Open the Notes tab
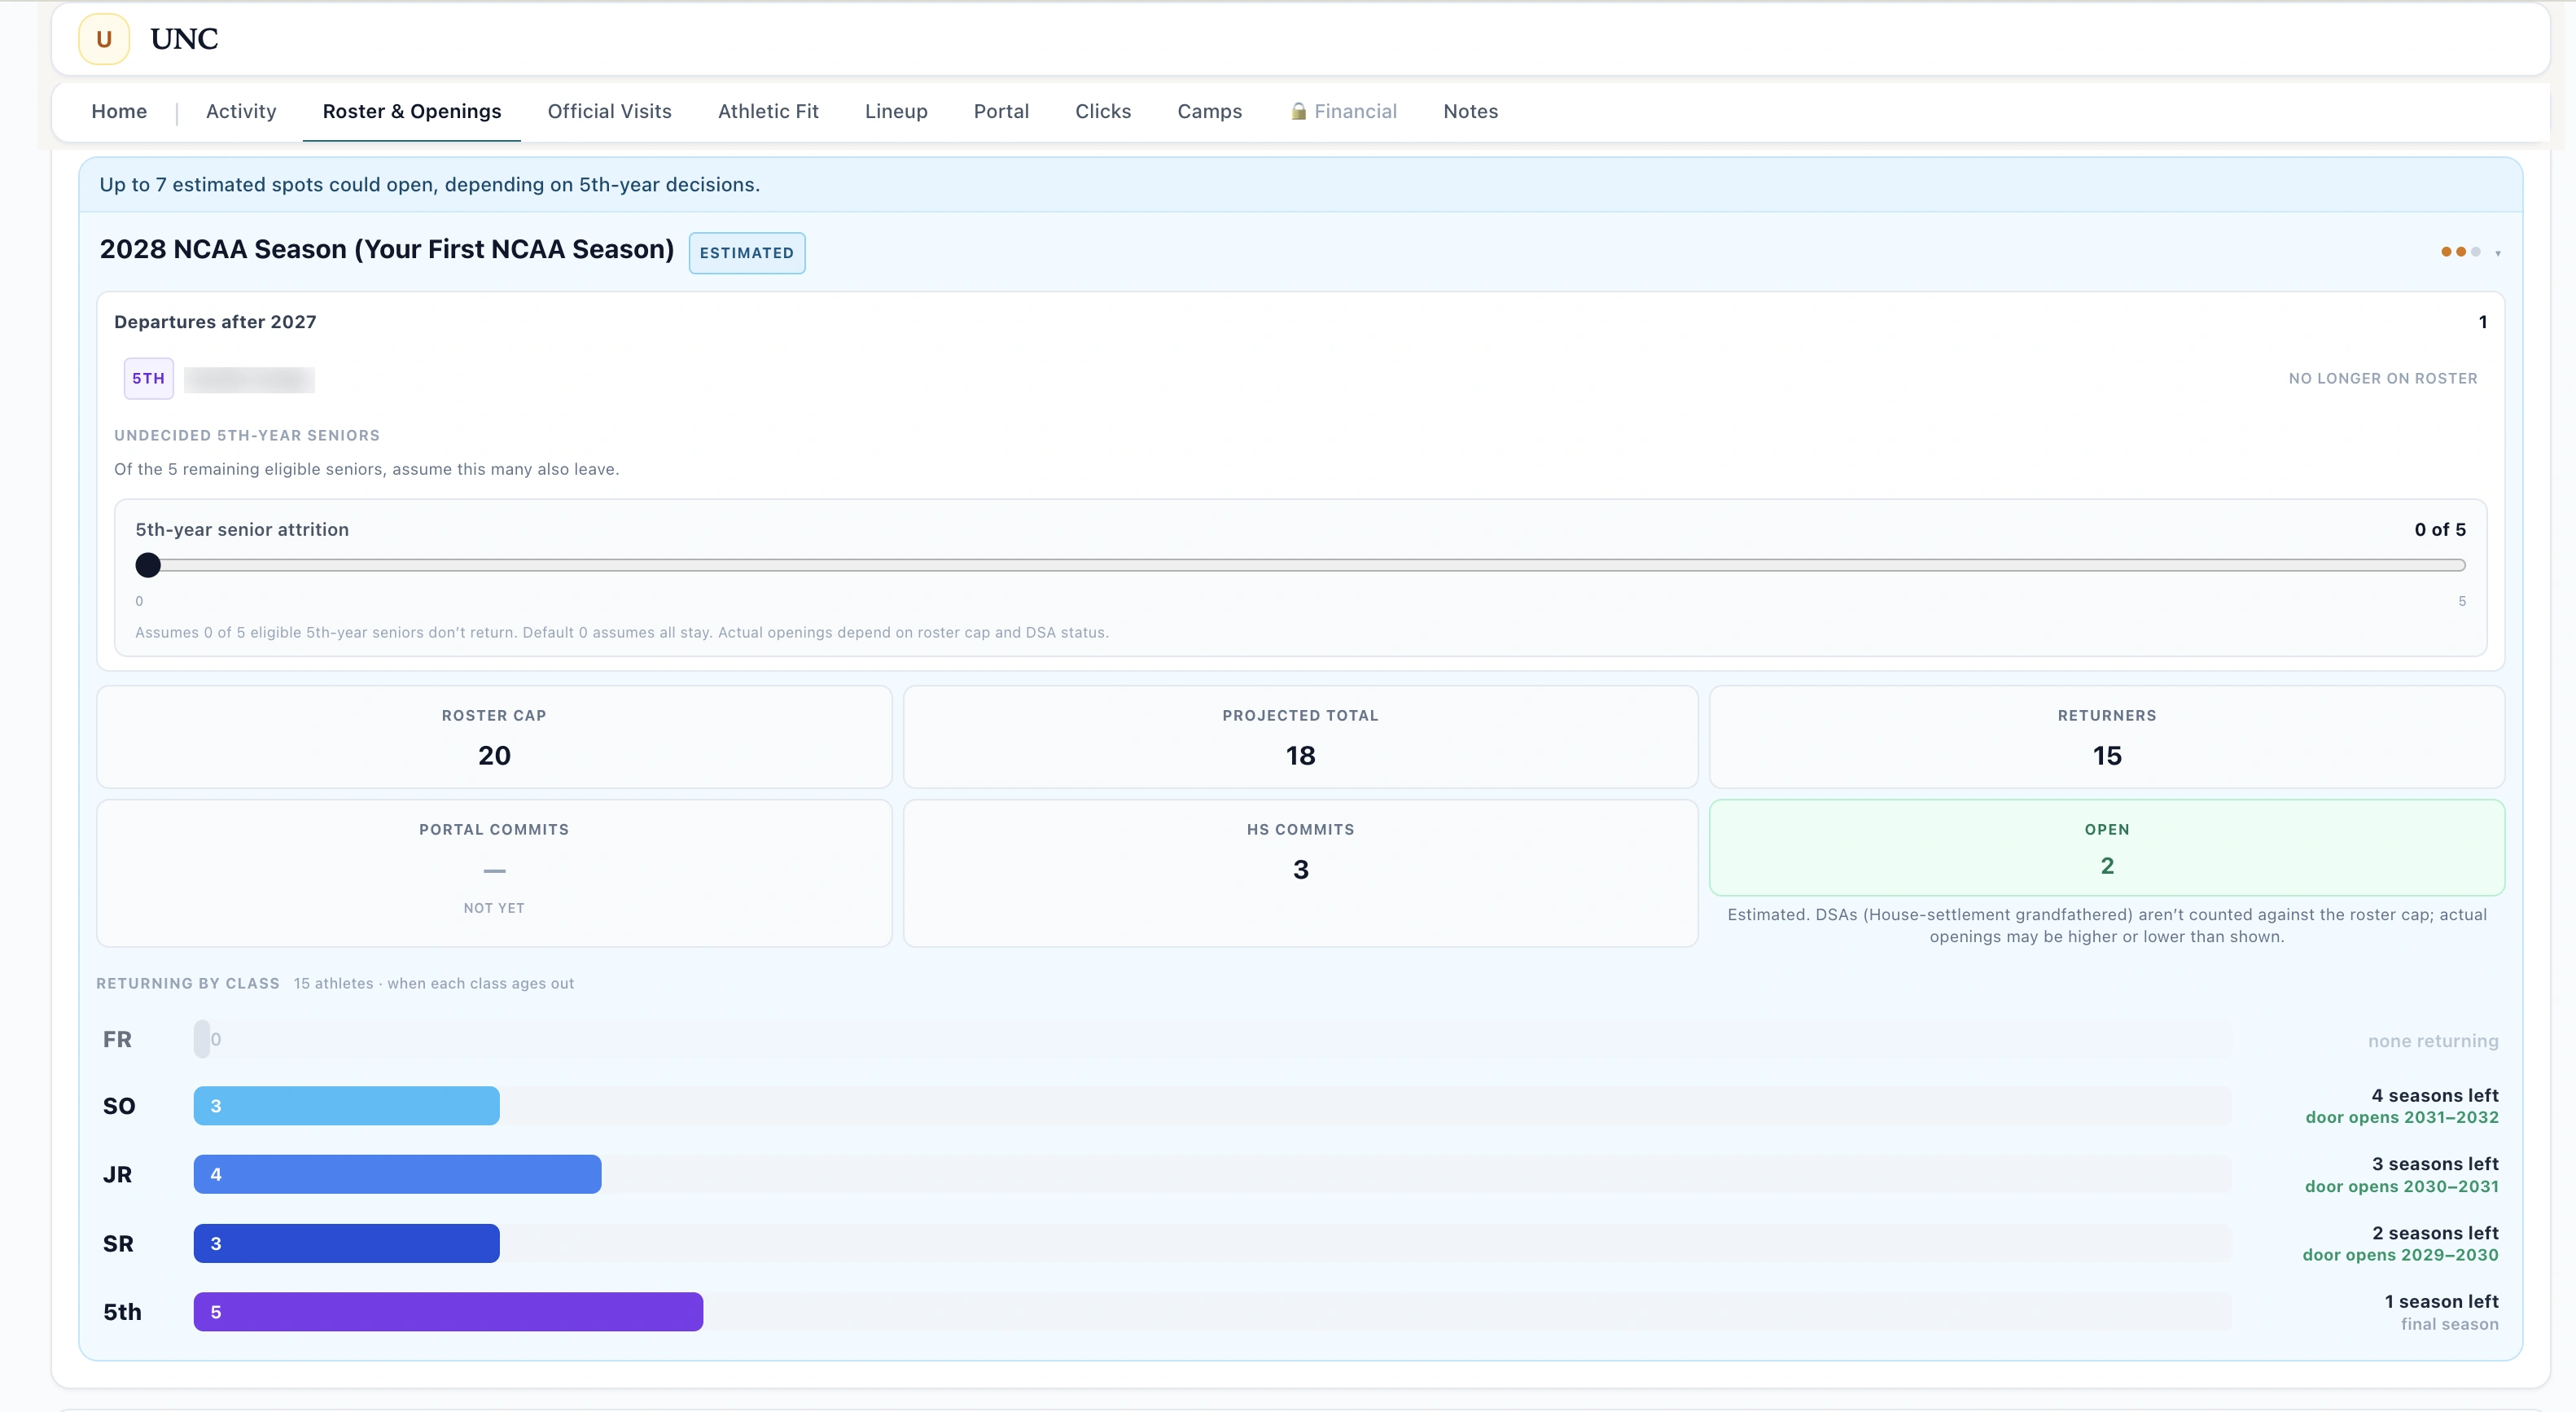 click(x=1470, y=111)
